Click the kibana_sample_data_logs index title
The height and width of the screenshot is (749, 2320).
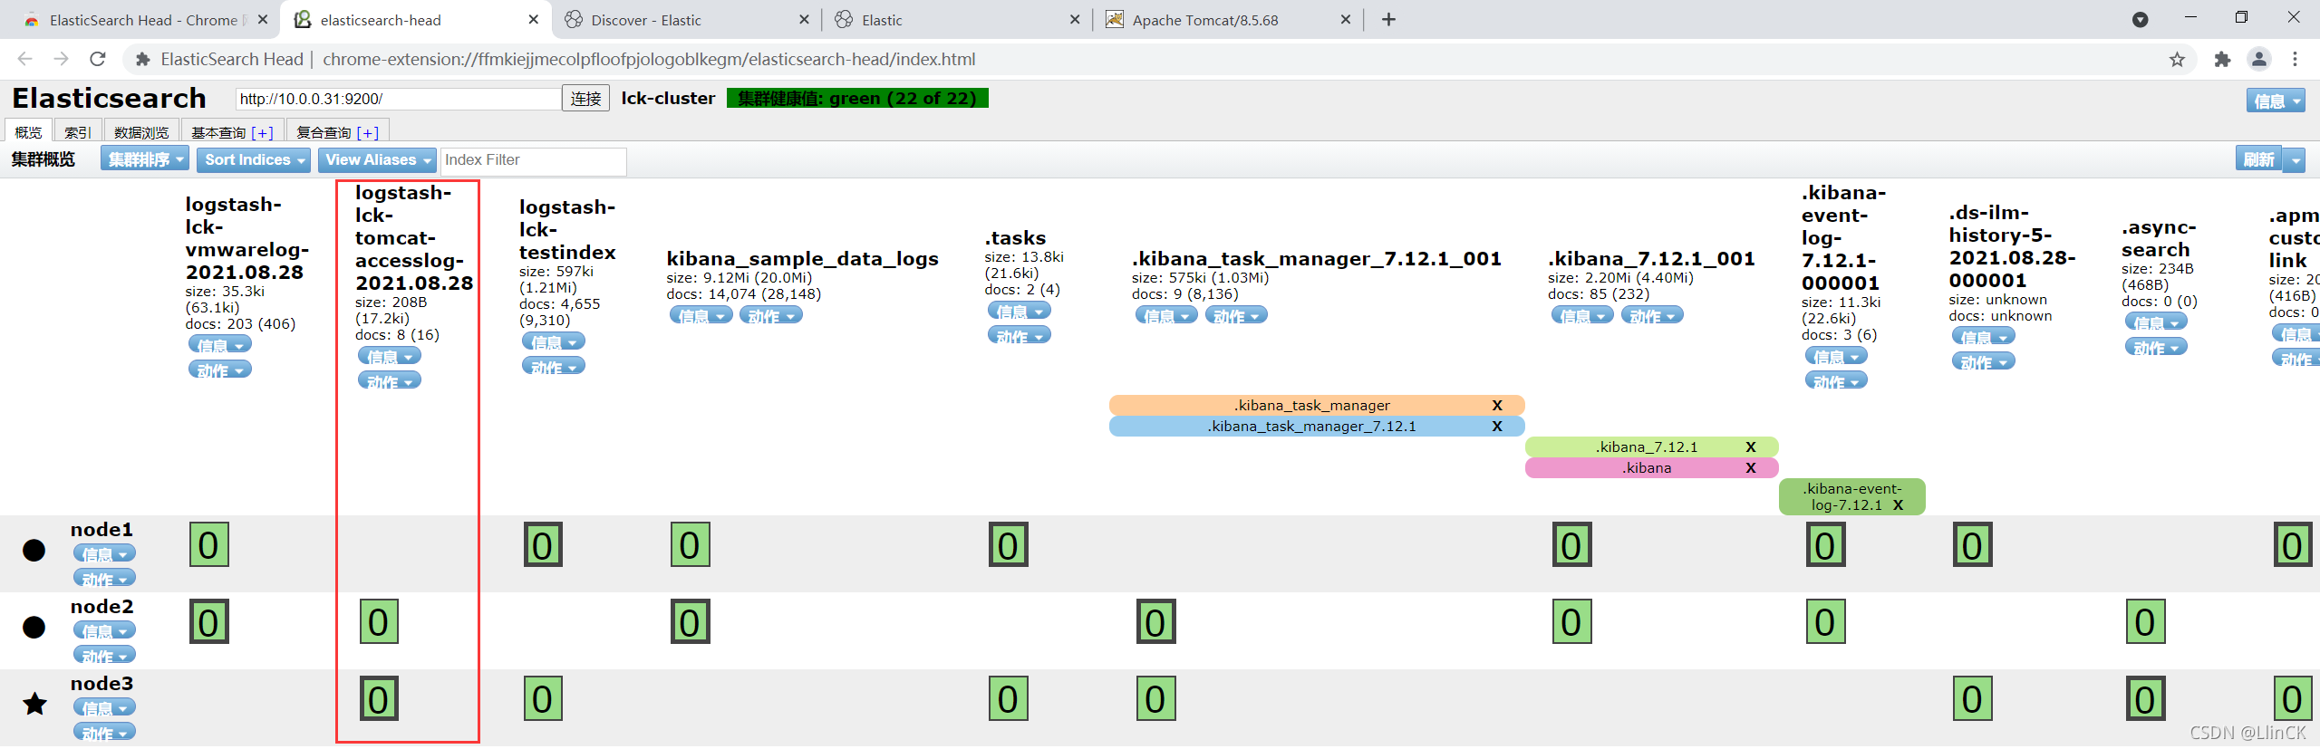point(802,258)
